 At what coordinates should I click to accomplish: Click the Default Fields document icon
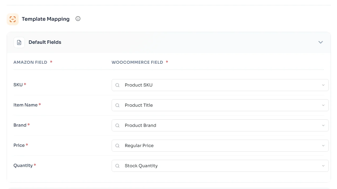[19, 42]
